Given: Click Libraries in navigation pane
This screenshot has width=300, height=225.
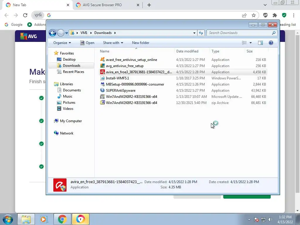Looking at the screenshot, I should (x=67, y=84).
